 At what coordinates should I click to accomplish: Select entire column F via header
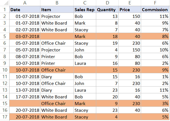[155, 3]
